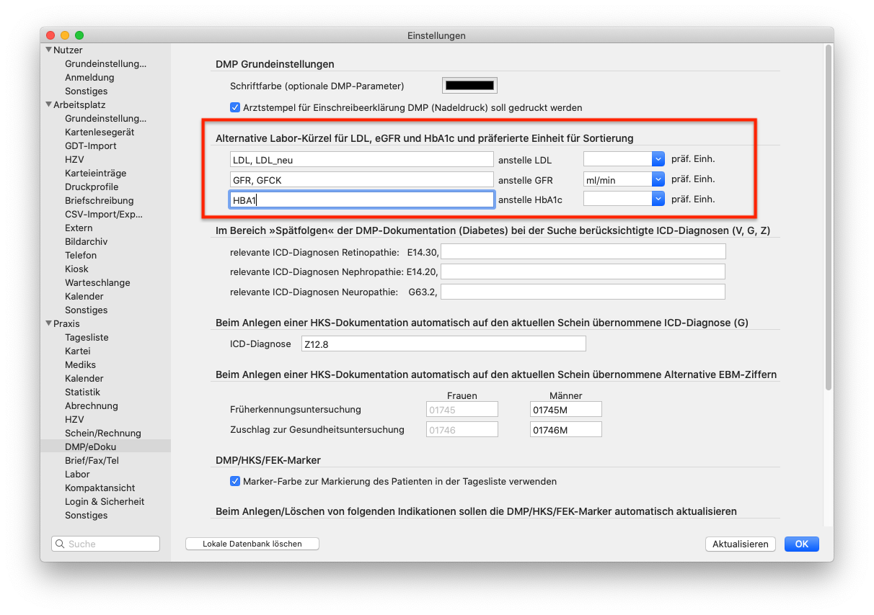Toggle the Arztstempel Einschreibeerklärung checkbox

(235, 107)
